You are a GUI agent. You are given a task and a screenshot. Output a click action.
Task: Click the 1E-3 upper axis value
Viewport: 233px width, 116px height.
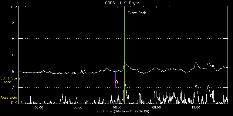[x=13, y=7]
